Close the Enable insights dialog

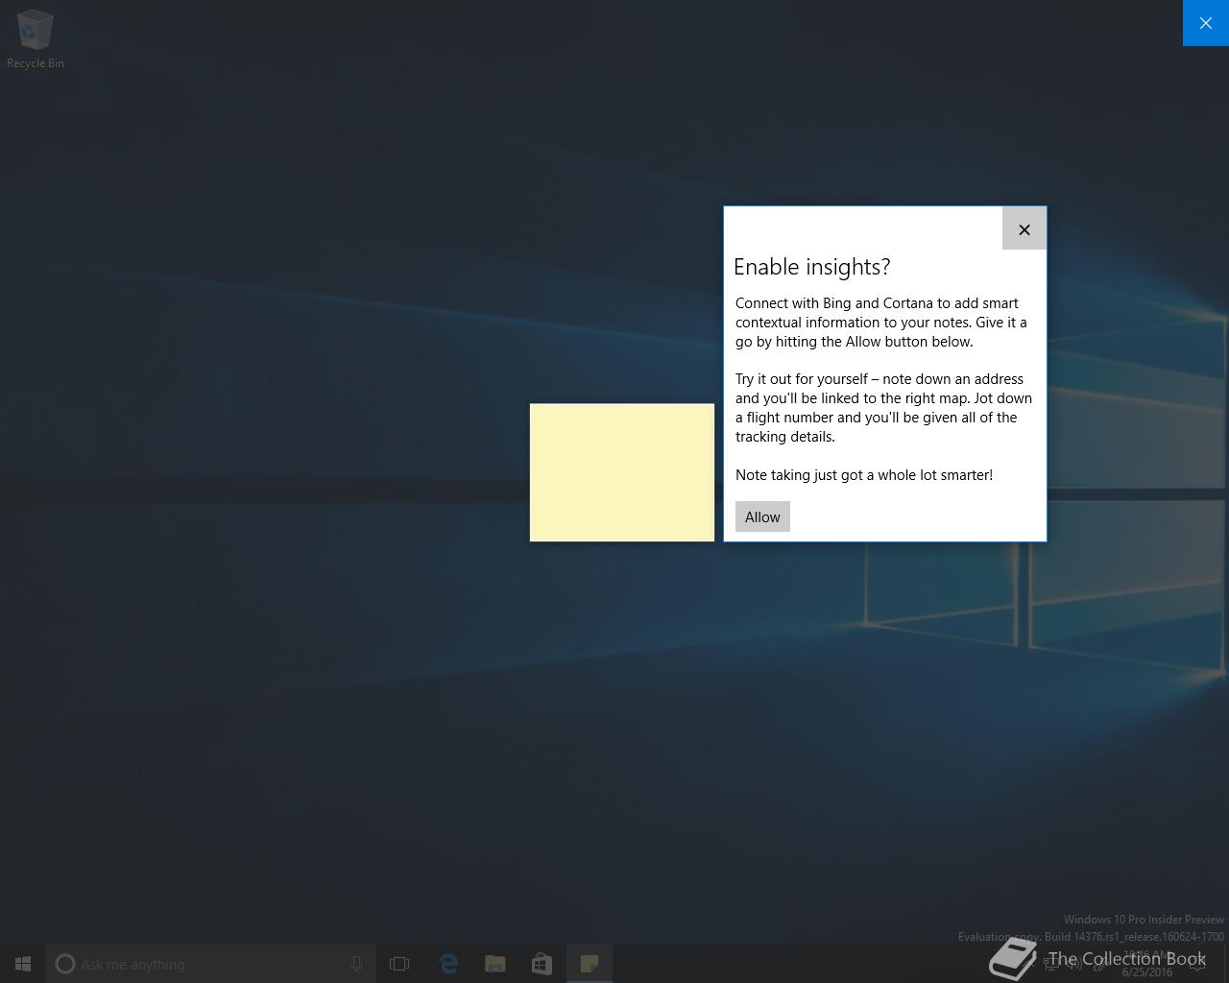[x=1024, y=229]
